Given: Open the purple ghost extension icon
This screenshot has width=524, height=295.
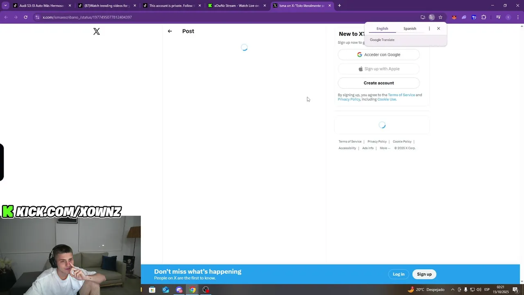Looking at the screenshot, I should [x=464, y=17].
